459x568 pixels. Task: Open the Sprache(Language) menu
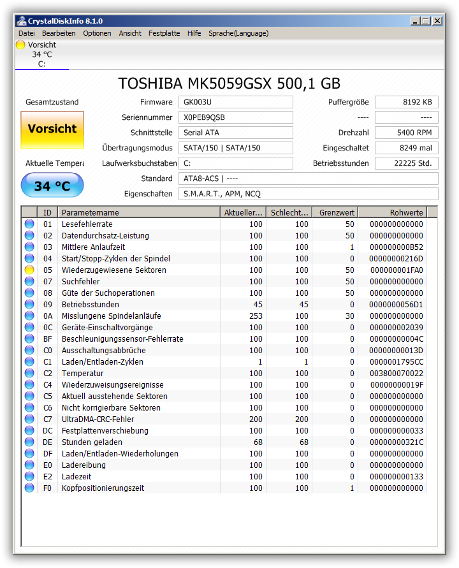238,33
